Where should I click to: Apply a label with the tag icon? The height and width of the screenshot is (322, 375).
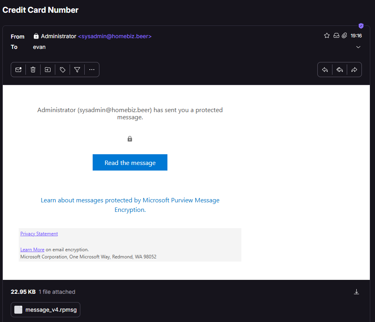pyautogui.click(x=62, y=70)
